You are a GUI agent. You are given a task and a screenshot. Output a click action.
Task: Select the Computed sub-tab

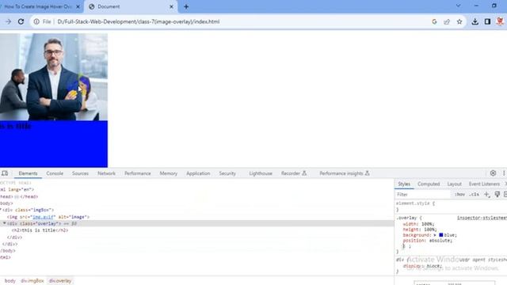click(x=429, y=184)
